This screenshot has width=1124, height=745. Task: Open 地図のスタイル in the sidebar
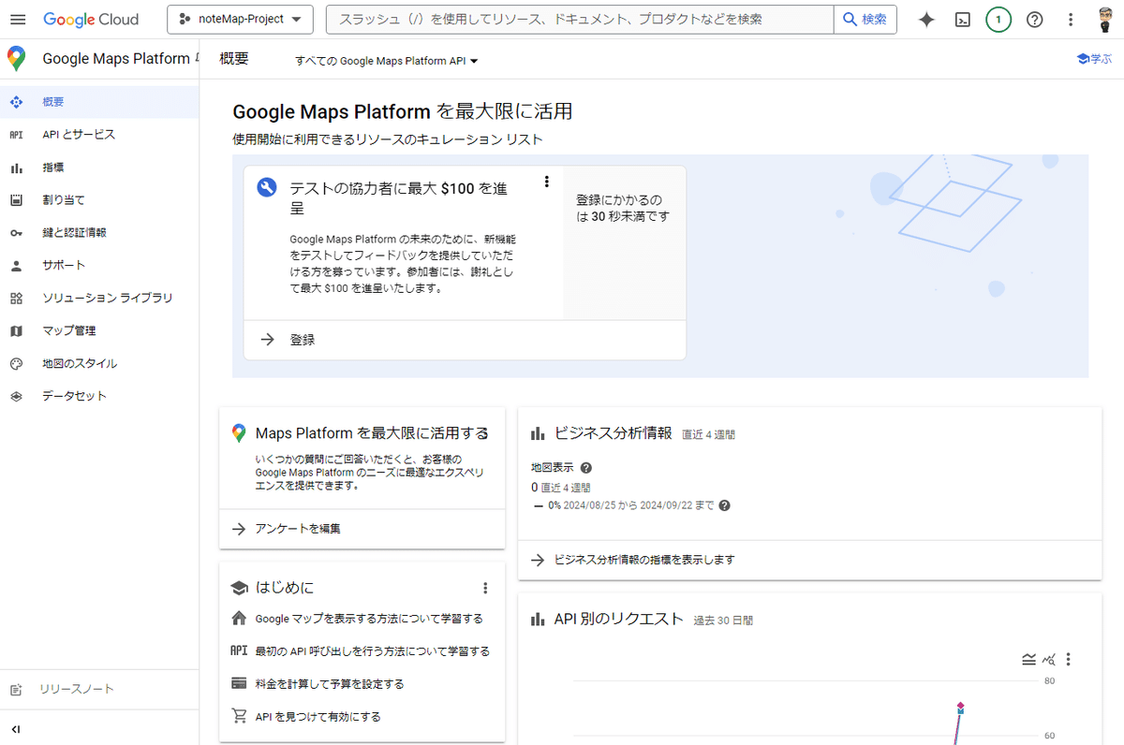click(x=99, y=363)
